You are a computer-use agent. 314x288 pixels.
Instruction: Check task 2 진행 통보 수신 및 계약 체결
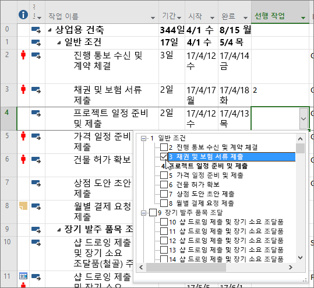point(164,147)
